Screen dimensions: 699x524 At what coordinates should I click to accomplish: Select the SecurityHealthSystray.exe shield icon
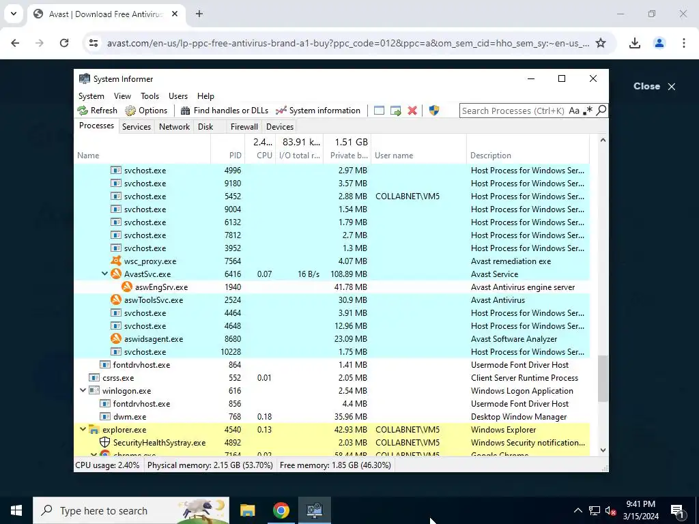click(x=104, y=442)
